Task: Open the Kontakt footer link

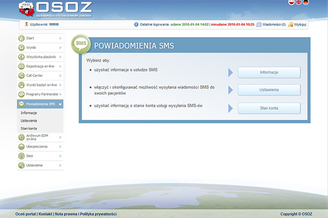Action: (x=45, y=214)
